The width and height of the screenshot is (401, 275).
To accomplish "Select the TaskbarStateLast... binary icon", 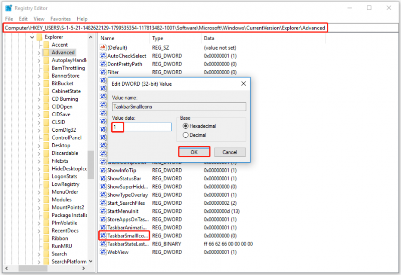I will [103, 244].
